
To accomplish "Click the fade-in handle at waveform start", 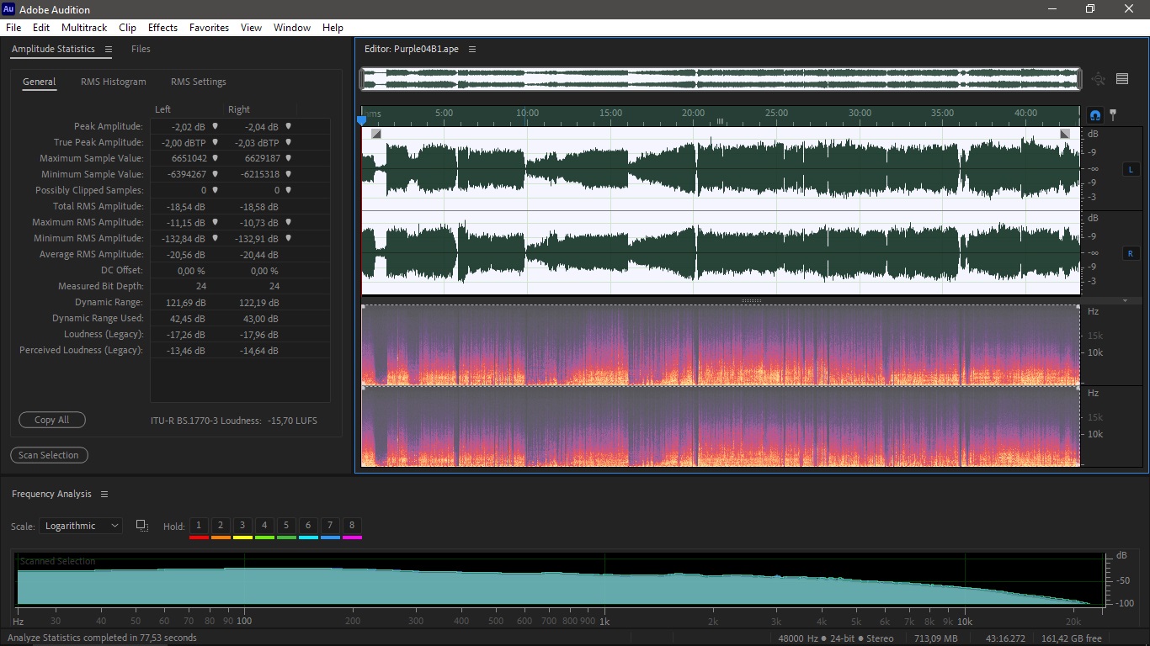I will 376,134.
